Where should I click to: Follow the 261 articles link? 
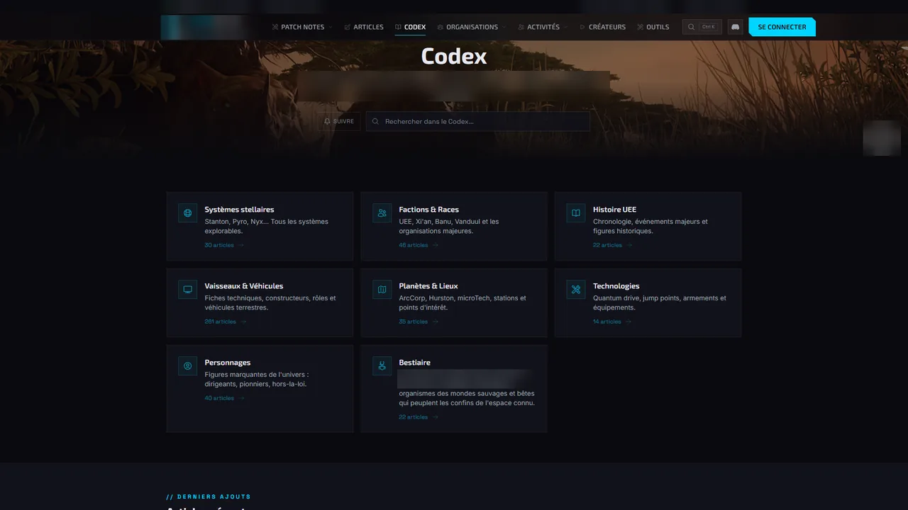[x=226, y=322]
